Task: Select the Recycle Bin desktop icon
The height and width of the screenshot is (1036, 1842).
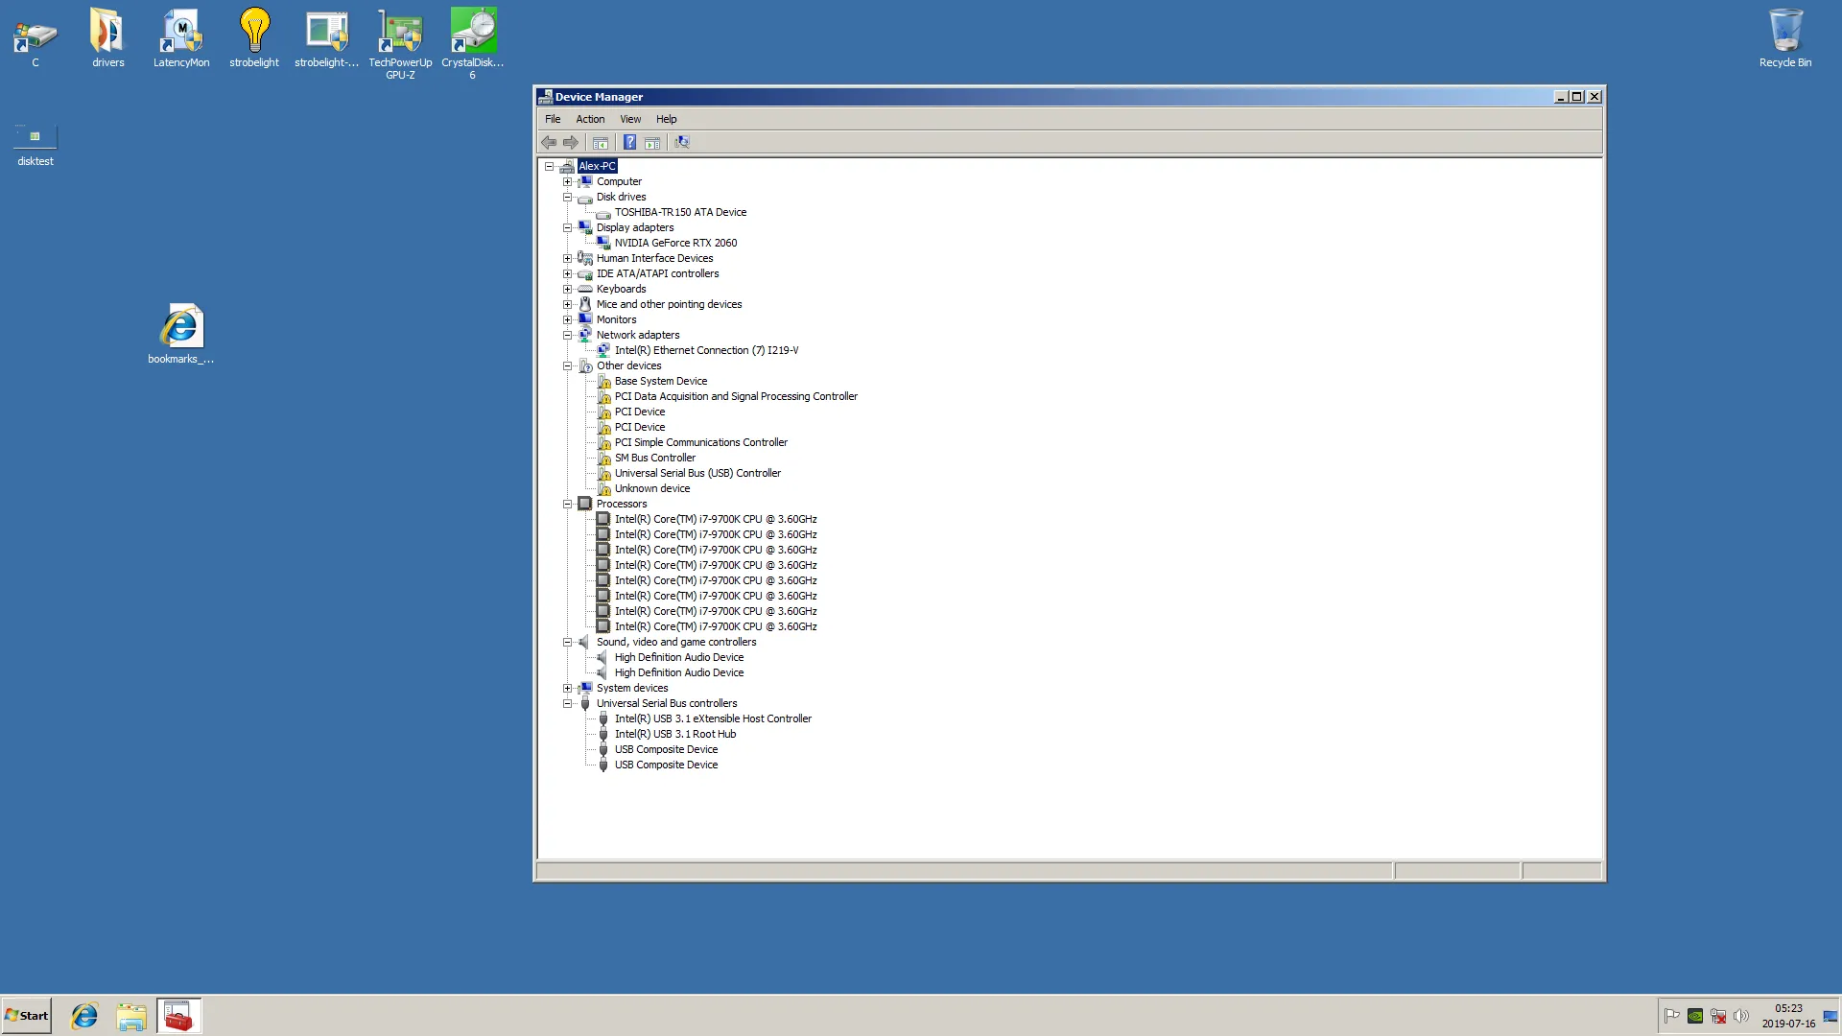Action: click(x=1785, y=33)
